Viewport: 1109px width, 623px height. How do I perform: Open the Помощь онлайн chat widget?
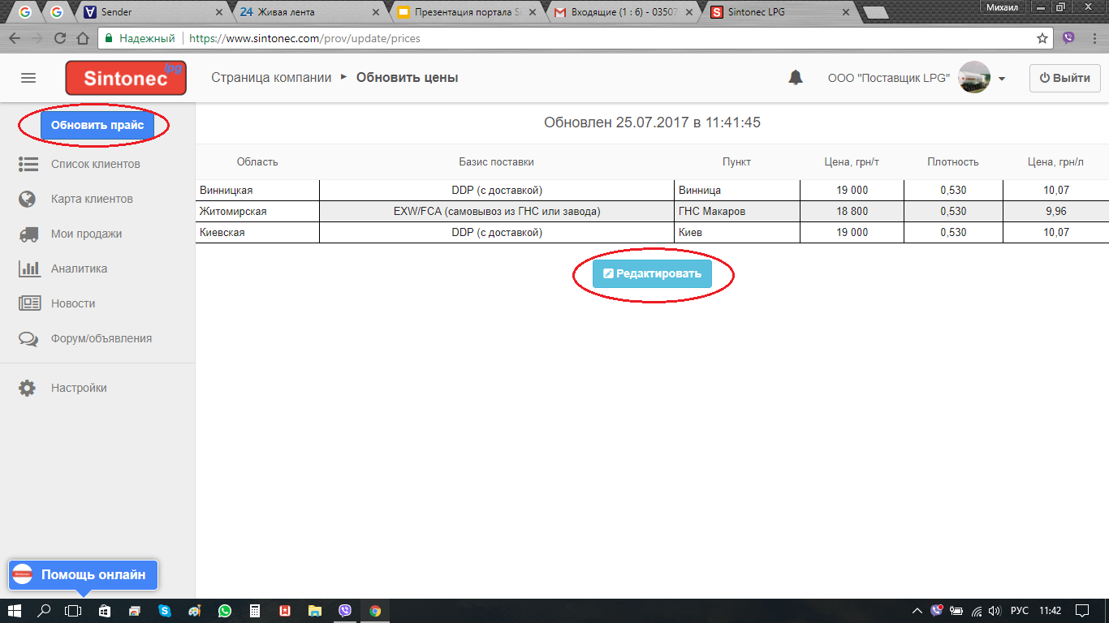pos(83,574)
